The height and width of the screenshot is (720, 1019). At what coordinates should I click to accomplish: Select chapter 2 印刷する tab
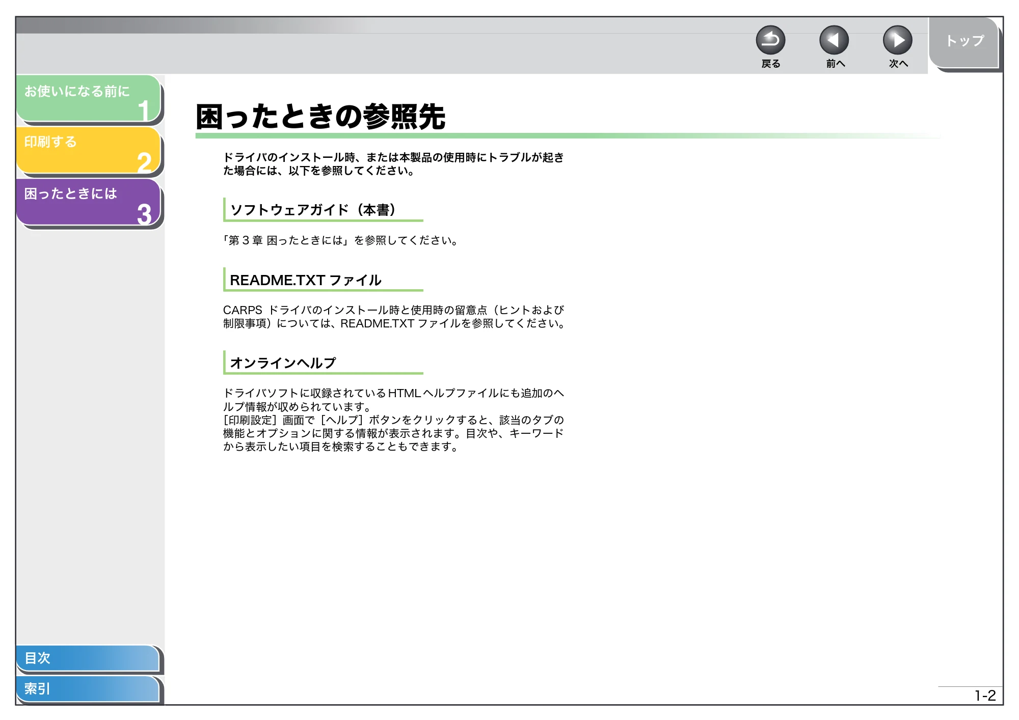(89, 150)
